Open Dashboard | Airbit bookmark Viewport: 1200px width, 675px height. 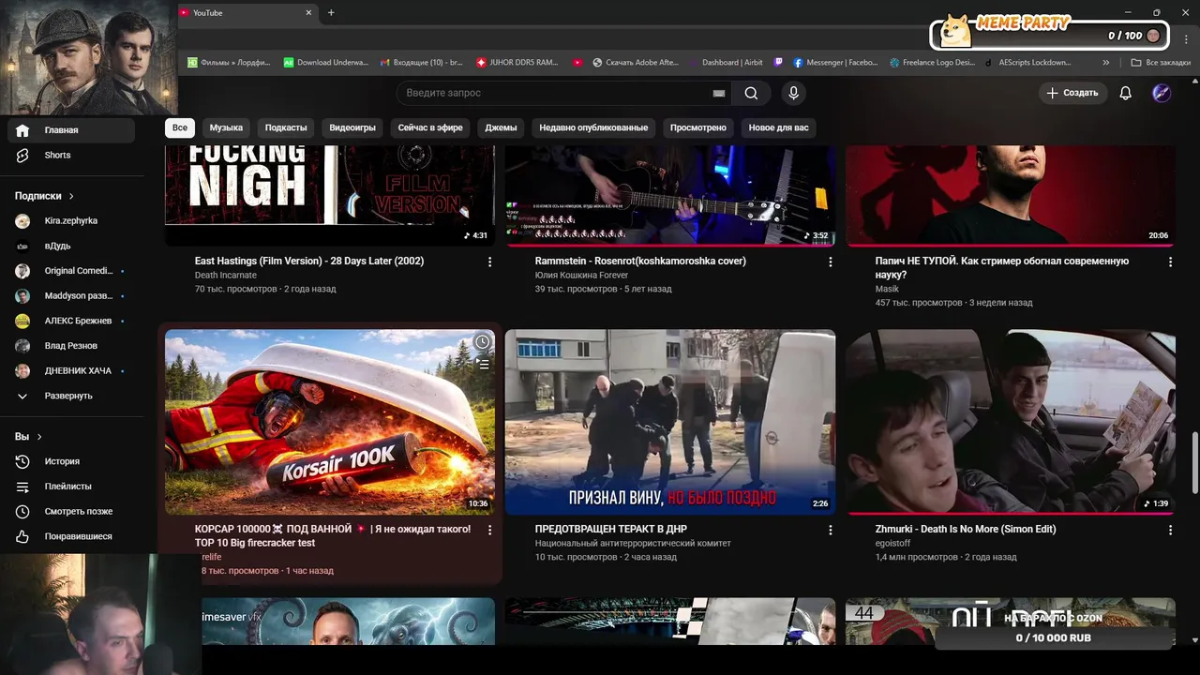[x=726, y=63]
